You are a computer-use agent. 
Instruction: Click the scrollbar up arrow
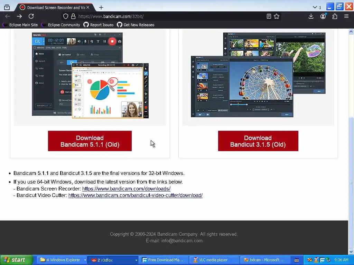(351, 31)
